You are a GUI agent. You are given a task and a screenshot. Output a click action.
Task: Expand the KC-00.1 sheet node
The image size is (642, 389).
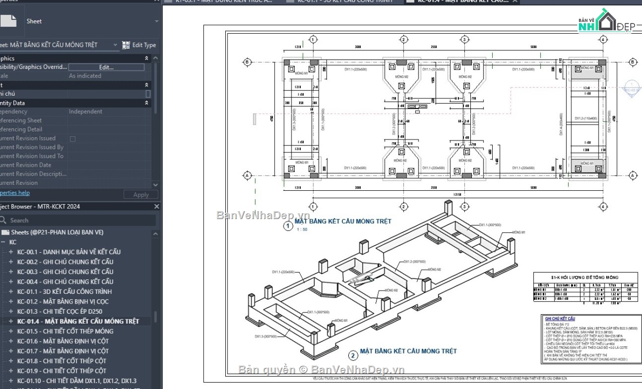point(11,252)
